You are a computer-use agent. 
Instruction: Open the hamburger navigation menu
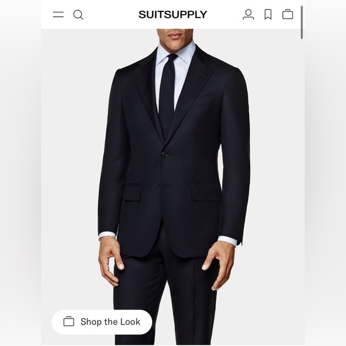click(58, 14)
